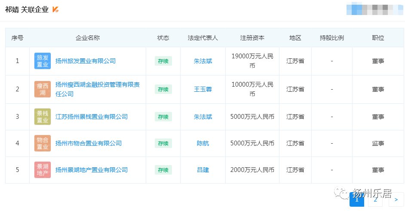Screen dimensions: 405x211
Task: Click the next page arrow button
Action: 396,199
